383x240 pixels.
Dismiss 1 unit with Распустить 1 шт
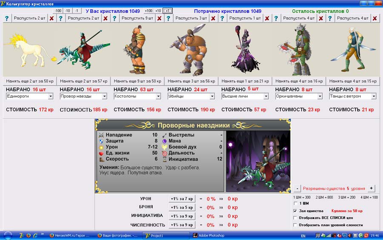[245, 18]
